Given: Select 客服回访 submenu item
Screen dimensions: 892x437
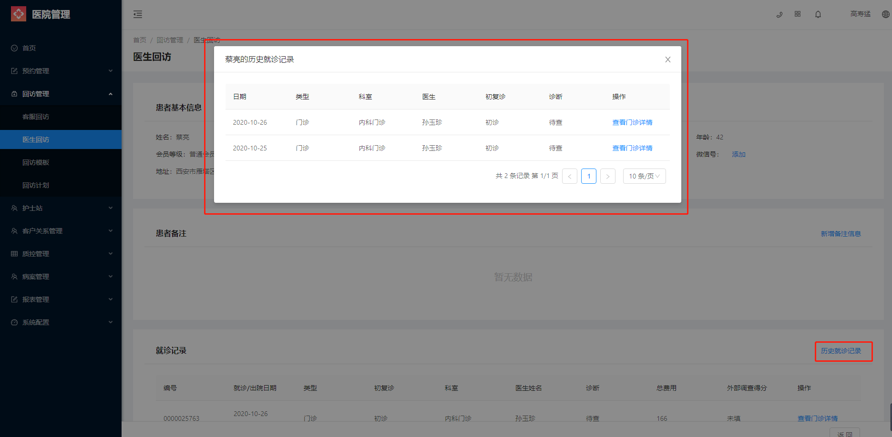Looking at the screenshot, I should coord(61,117).
